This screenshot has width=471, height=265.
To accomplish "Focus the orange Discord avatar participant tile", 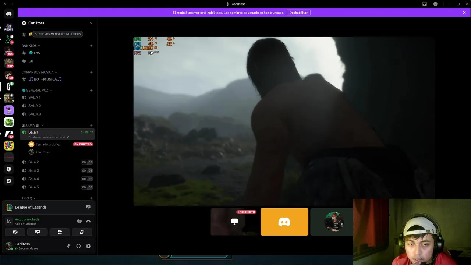I will [284, 222].
